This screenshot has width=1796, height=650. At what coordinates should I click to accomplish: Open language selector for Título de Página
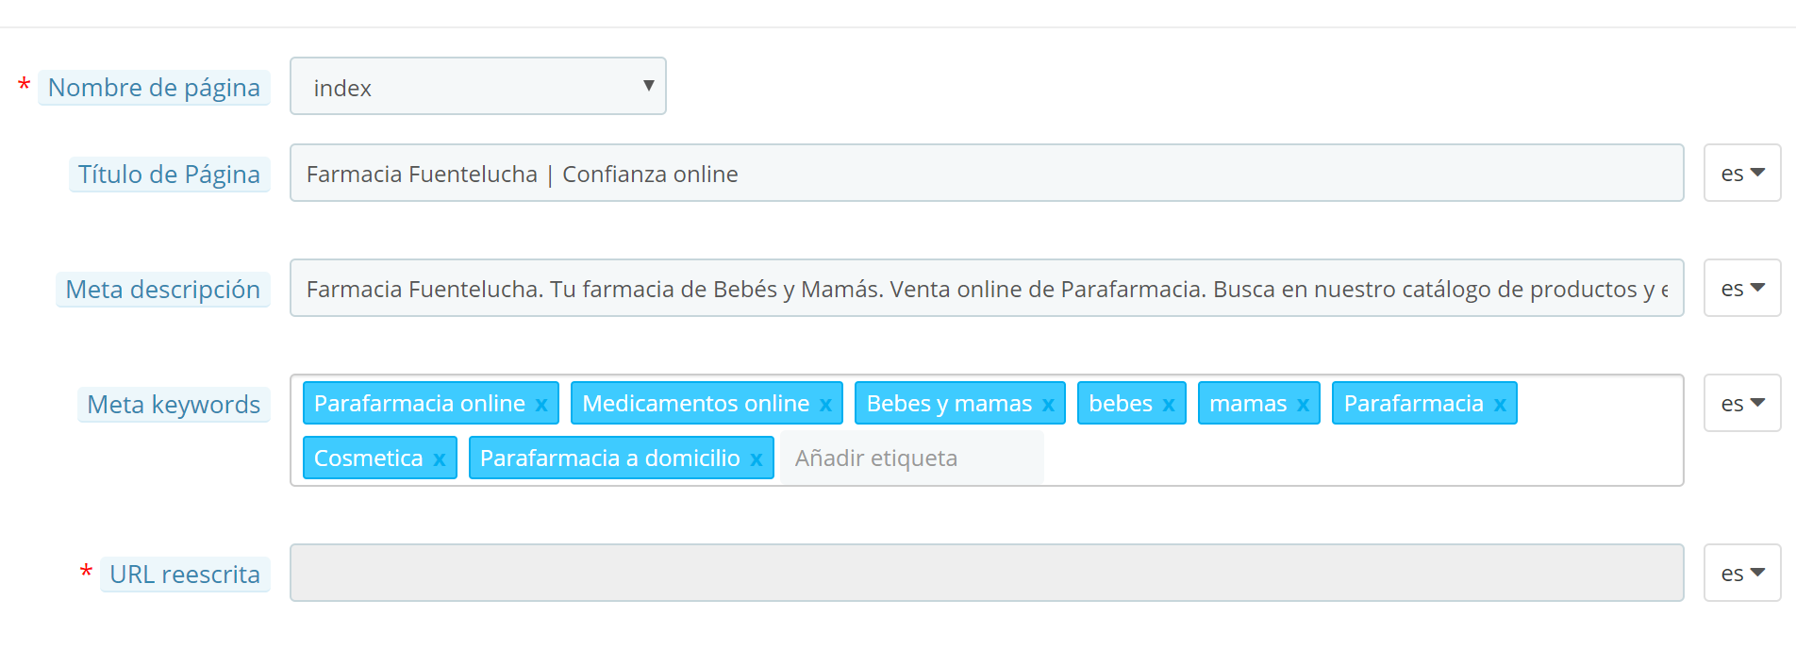pyautogui.click(x=1741, y=174)
